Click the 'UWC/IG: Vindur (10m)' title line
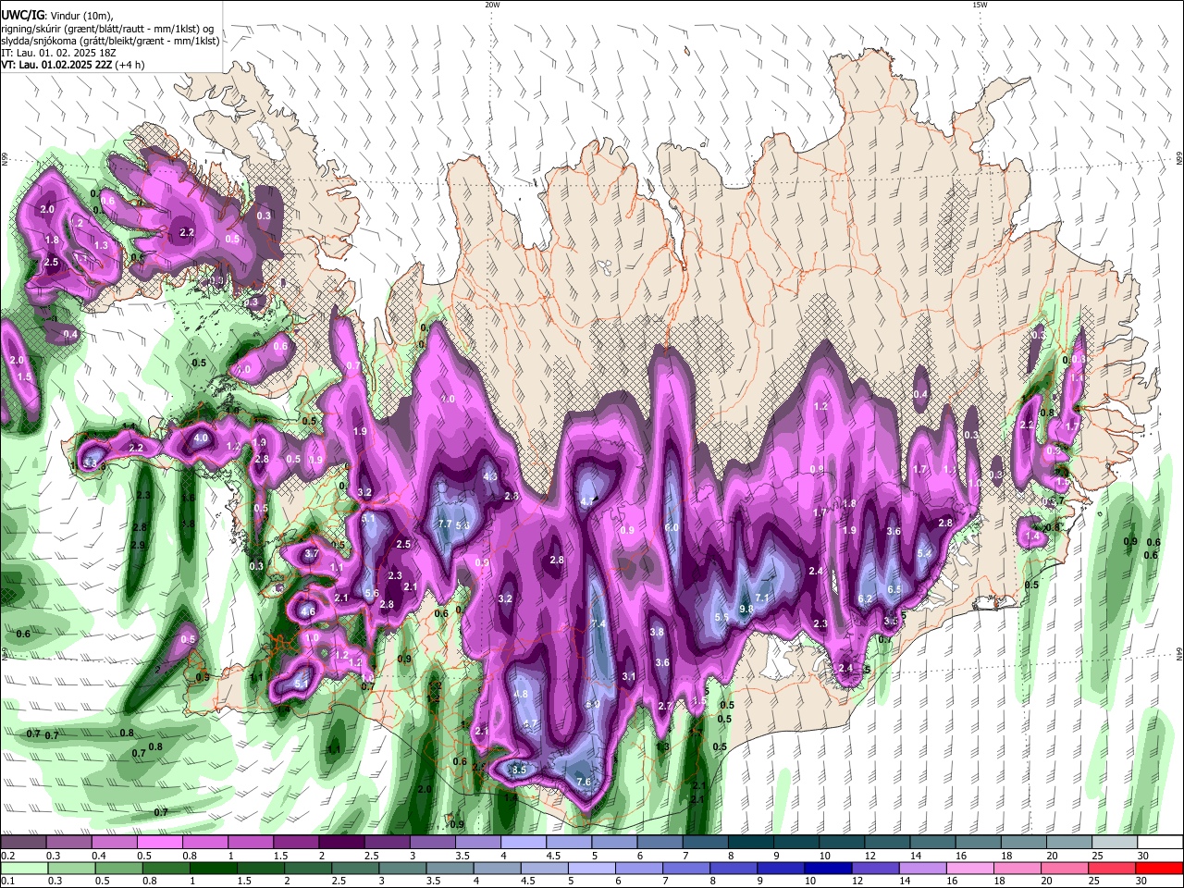Image resolution: width=1184 pixels, height=888 pixels. [56, 16]
